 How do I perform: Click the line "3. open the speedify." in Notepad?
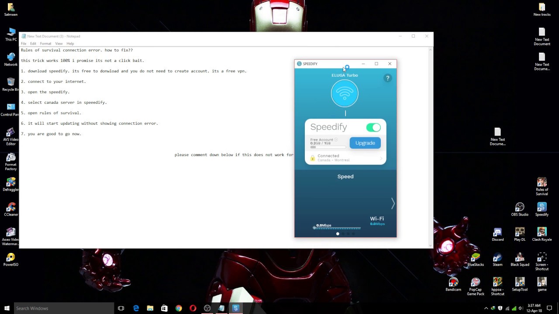pyautogui.click(x=45, y=92)
